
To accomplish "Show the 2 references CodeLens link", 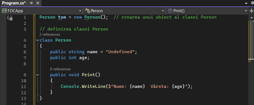I will coord(50,34).
